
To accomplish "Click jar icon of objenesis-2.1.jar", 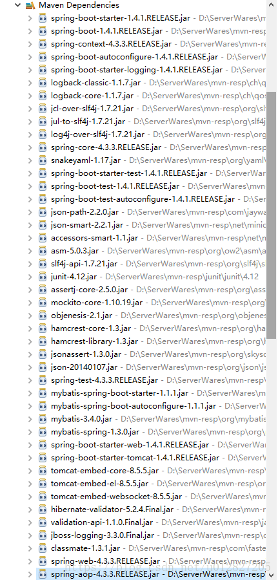I will tap(43, 316).
